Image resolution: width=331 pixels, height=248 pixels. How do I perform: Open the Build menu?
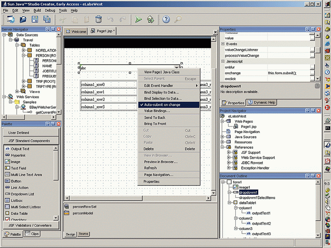point(38,10)
